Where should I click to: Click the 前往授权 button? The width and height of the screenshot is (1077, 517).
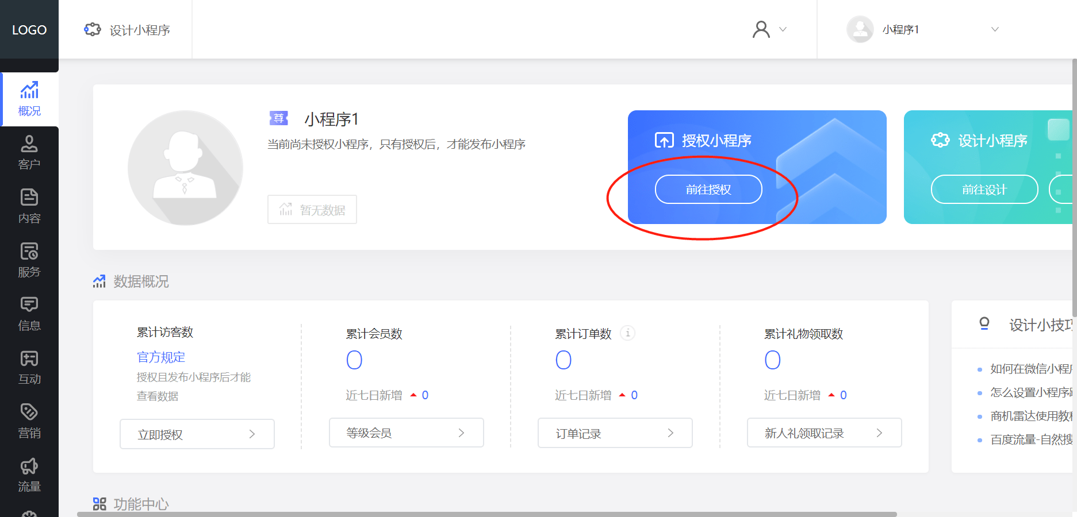708,189
